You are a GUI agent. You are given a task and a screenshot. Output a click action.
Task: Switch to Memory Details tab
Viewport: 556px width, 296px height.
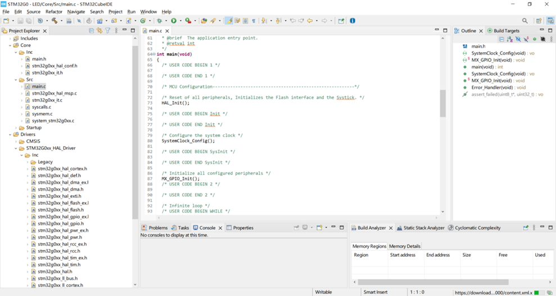click(405, 246)
